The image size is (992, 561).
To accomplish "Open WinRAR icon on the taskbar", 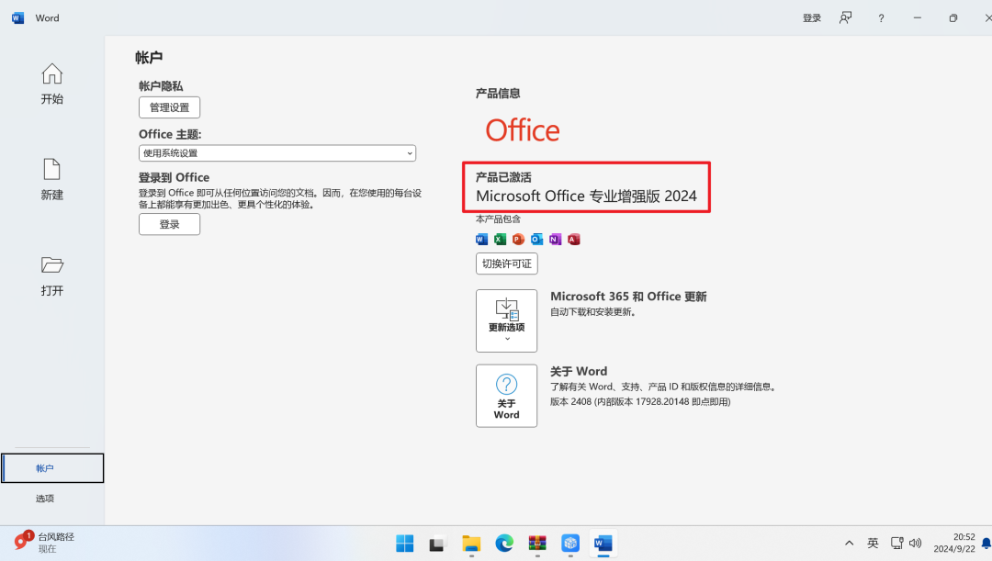I will click(x=537, y=544).
